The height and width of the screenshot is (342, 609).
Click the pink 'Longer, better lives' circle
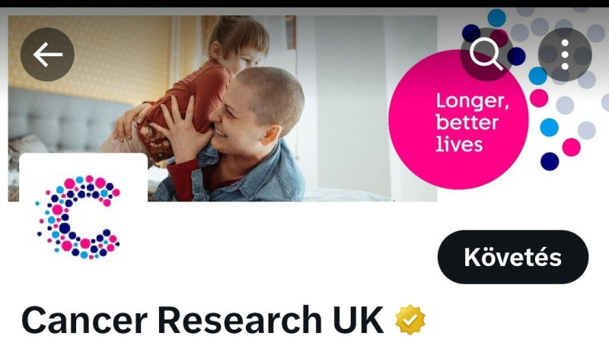tap(458, 120)
